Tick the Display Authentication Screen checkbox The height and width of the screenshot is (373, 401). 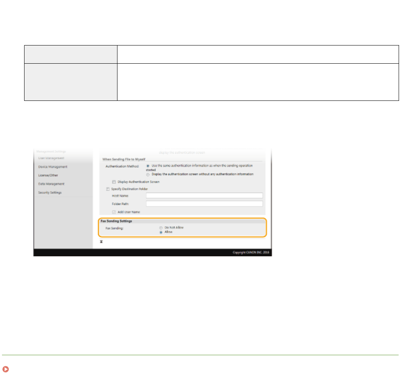114,182
